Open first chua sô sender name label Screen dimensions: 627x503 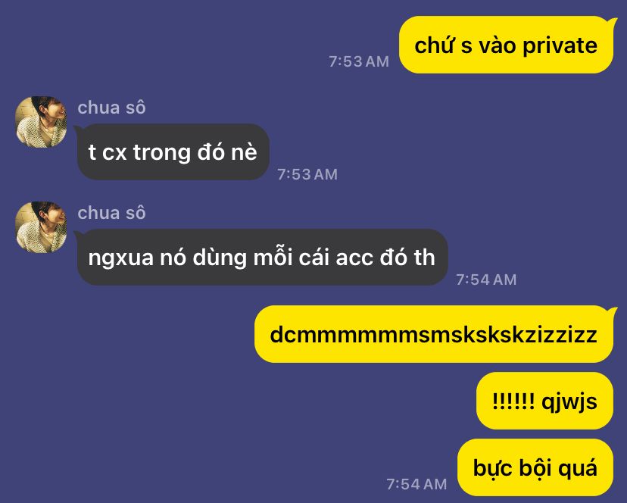coord(111,108)
